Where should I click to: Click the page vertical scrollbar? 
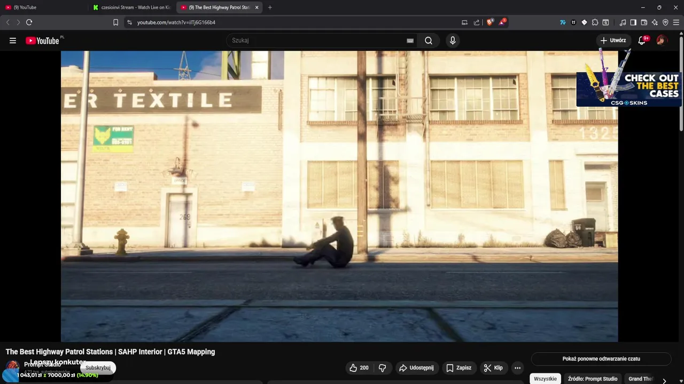(681, 83)
